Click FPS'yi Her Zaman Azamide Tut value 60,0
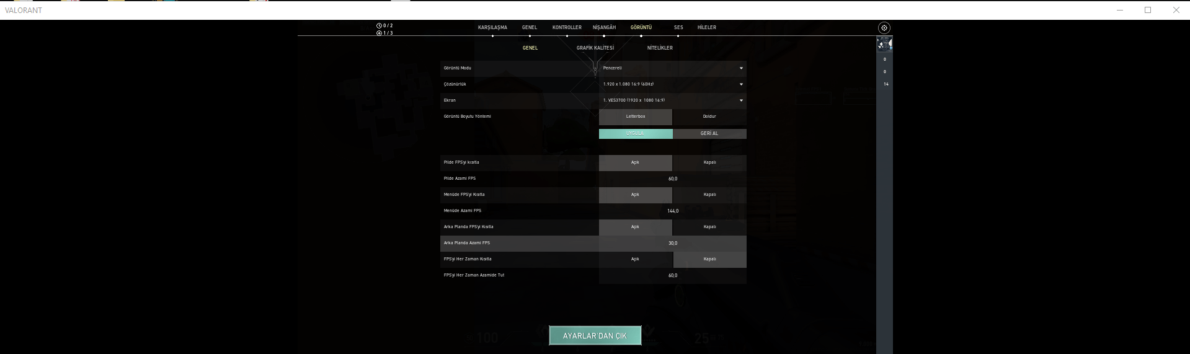 tap(673, 275)
